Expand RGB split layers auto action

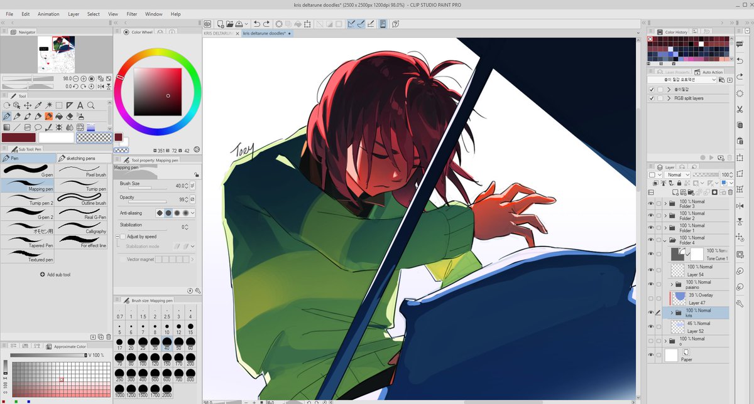(669, 98)
